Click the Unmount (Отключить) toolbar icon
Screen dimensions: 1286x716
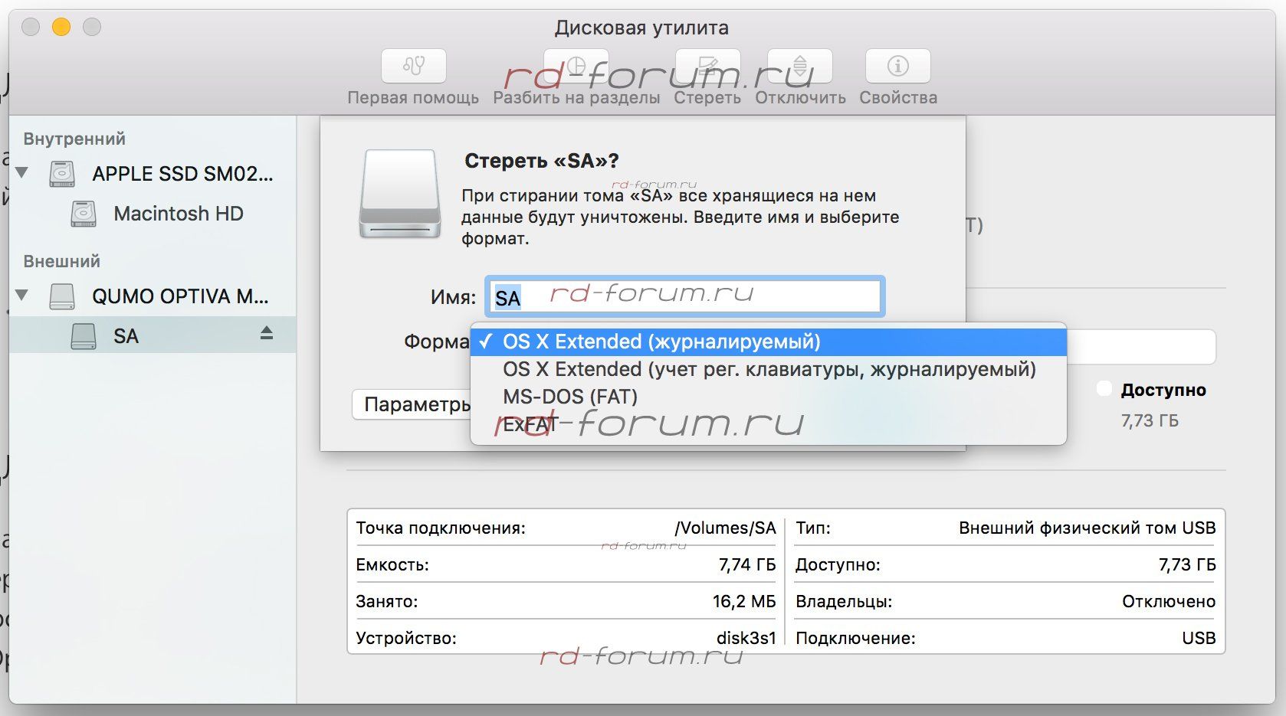click(x=799, y=67)
